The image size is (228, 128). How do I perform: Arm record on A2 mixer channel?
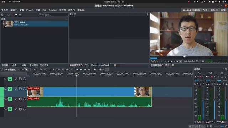(212, 77)
